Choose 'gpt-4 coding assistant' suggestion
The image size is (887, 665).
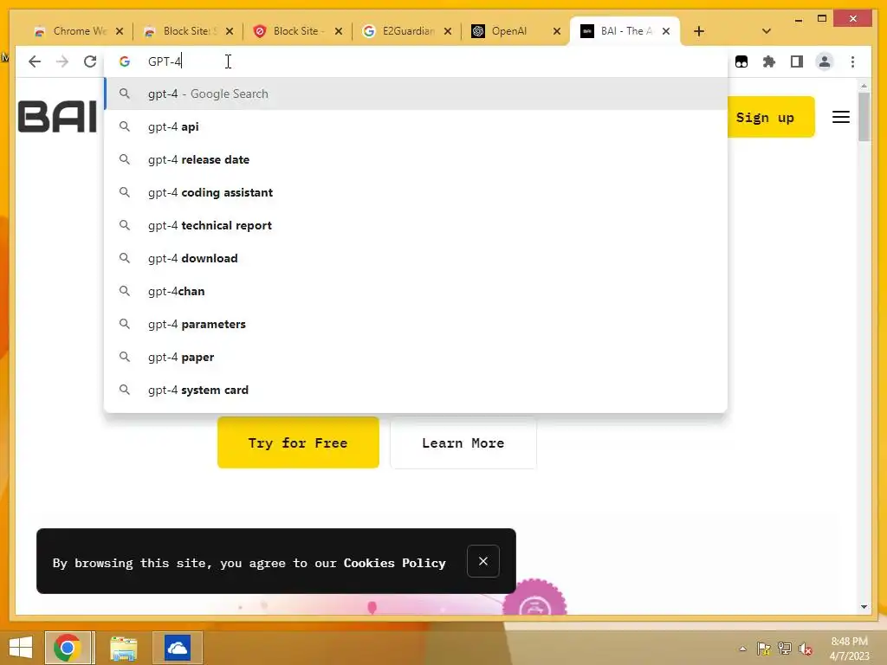coord(416,192)
